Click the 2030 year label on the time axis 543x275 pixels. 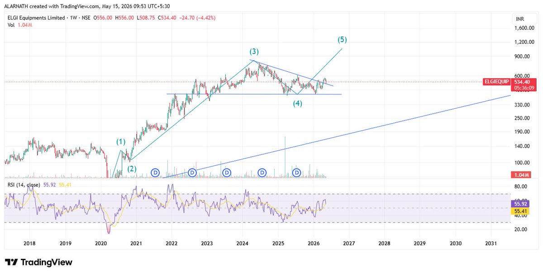[455, 243]
